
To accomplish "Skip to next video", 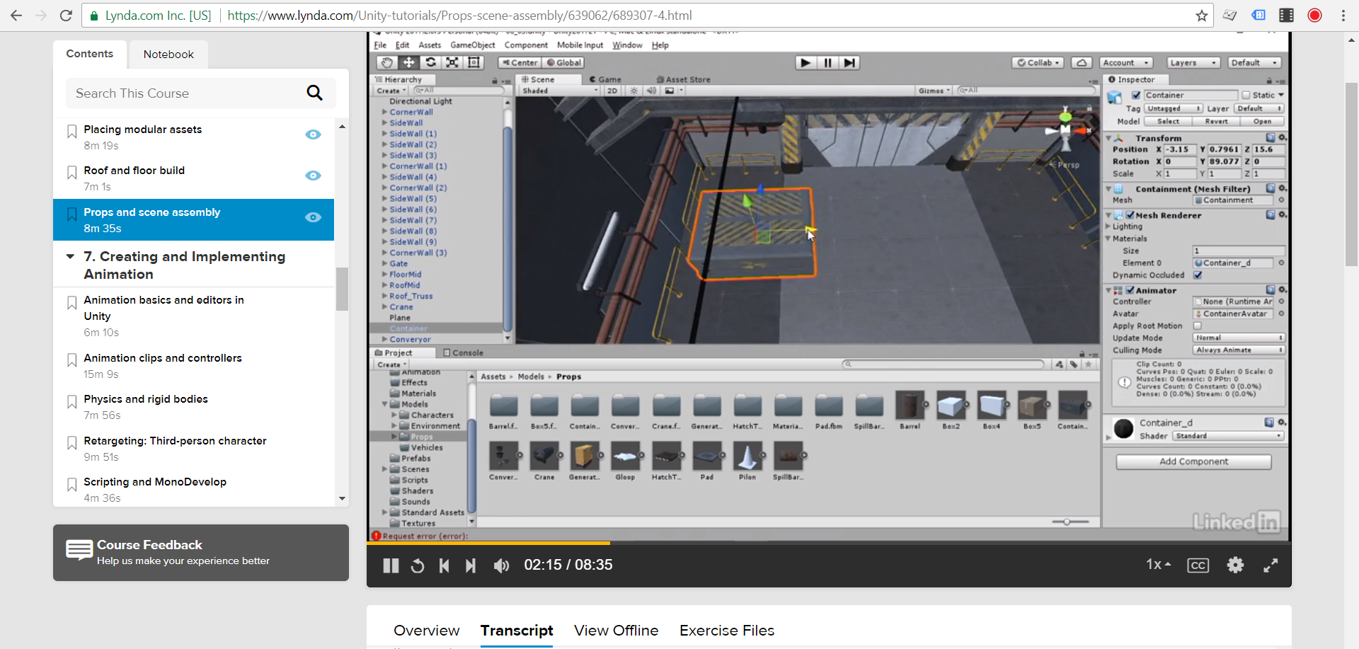I will coord(471,565).
